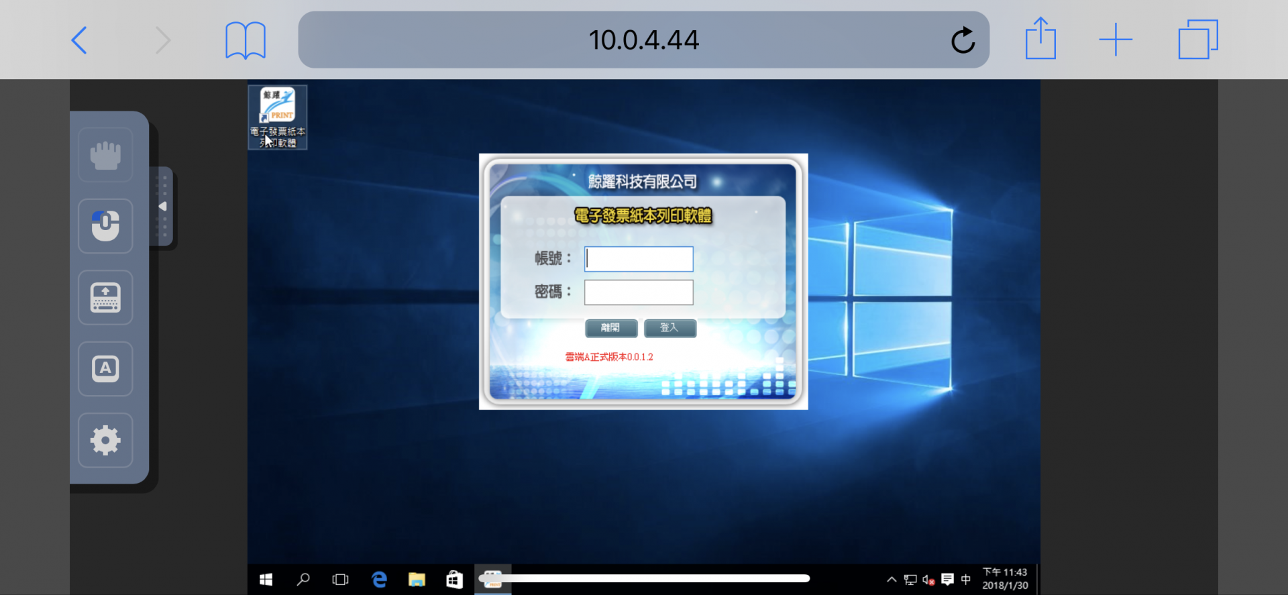Open remote viewer settings gear

tap(105, 441)
